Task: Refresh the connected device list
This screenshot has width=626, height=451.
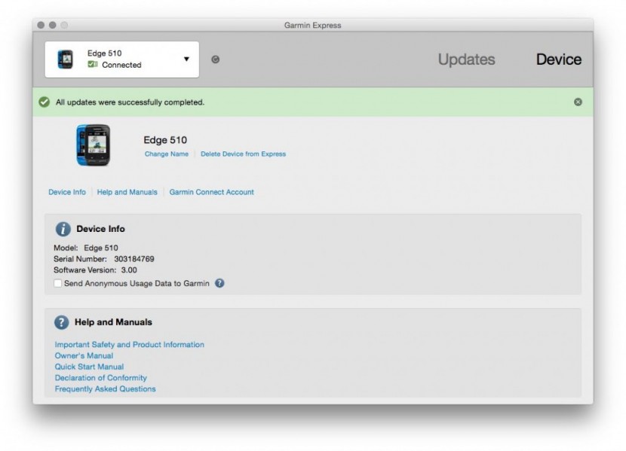Action: click(215, 59)
